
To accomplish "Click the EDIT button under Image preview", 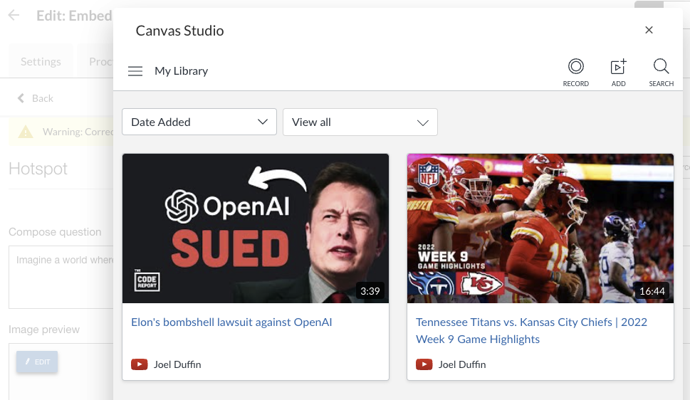I will pyautogui.click(x=37, y=362).
